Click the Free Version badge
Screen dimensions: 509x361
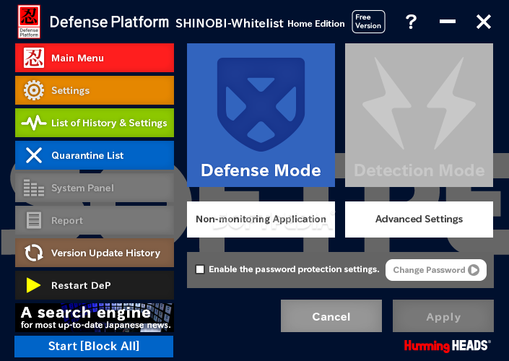click(x=368, y=22)
